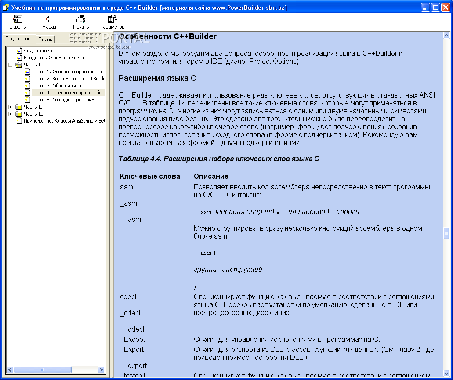Click the folder icon of Часть I

(x=19, y=65)
